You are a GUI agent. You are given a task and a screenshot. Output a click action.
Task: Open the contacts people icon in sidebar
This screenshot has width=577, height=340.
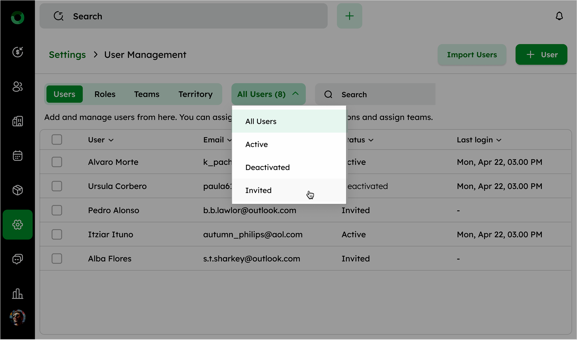click(17, 86)
